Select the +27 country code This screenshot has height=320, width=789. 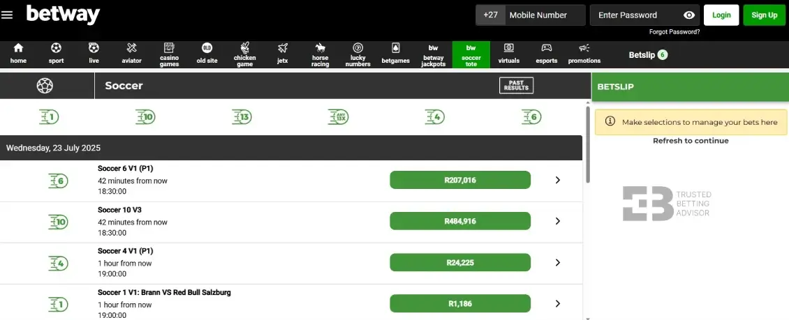click(490, 15)
